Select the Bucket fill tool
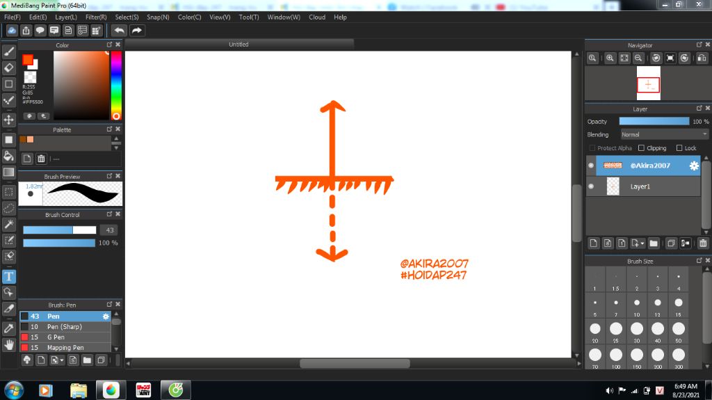 [x=8, y=156]
